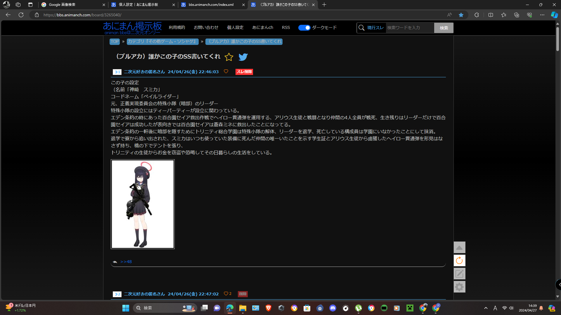
Task: Open the write post pencil icon
Action: pos(459,274)
